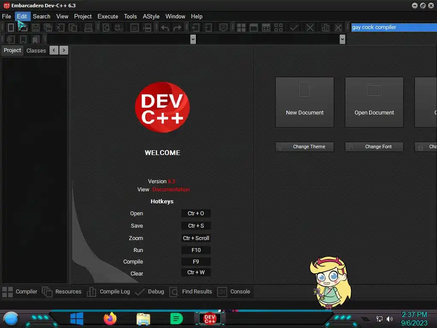Switch to the Project sidebar tab
This screenshot has height=328, width=437.
pos(12,50)
